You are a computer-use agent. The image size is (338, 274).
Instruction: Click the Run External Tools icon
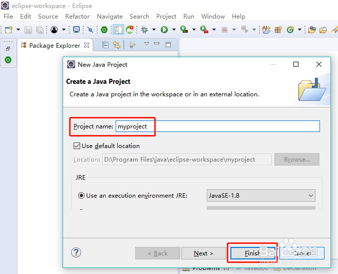(x=204, y=30)
